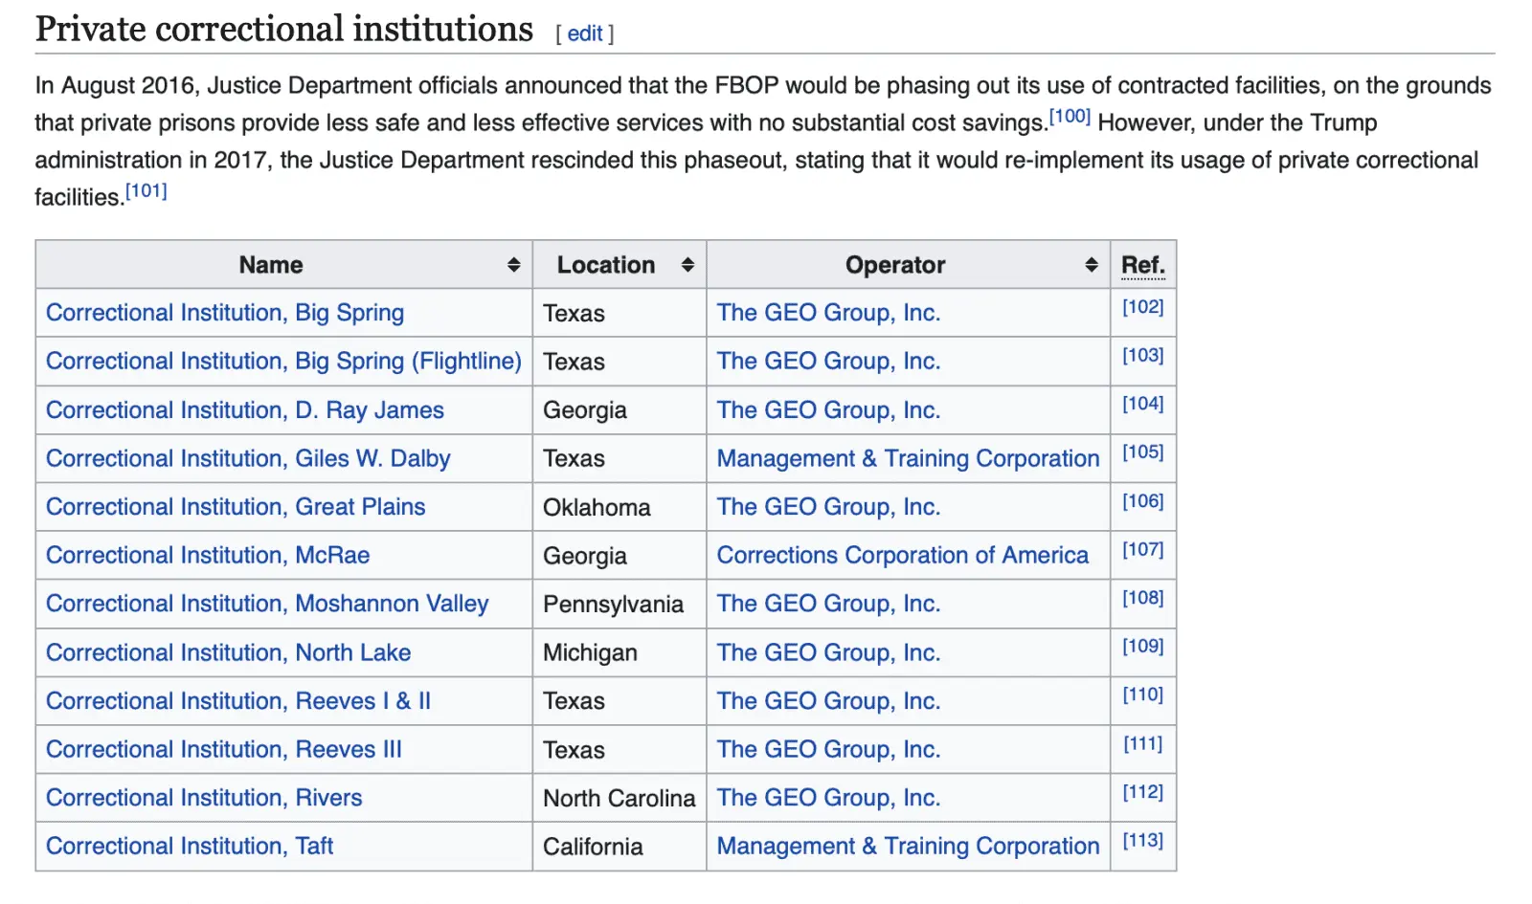The image size is (1532, 904).
Task: Open reference 113 for Taft
Action: (1142, 840)
